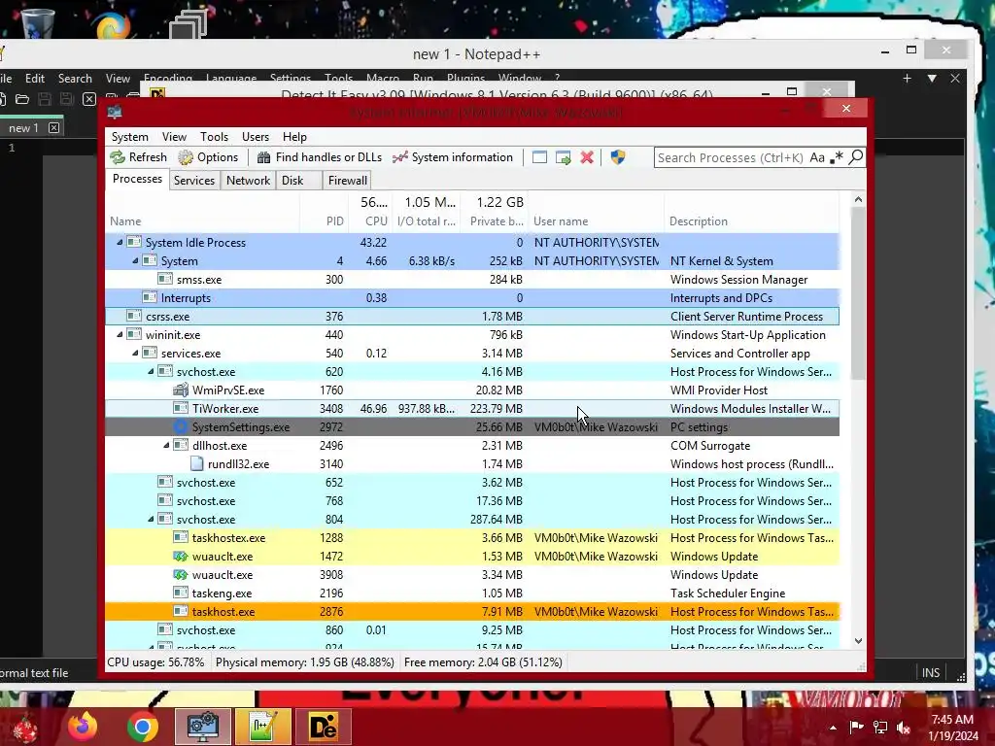This screenshot has height=746, width=995.
Task: Click the find window icon in toolbar
Action: click(539, 157)
